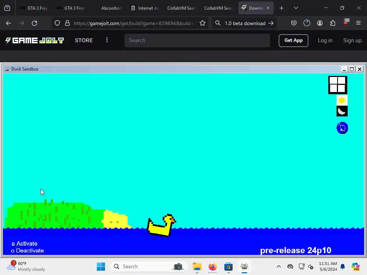
Task: Open the weather widget showing 60°F
Action: click(26, 266)
